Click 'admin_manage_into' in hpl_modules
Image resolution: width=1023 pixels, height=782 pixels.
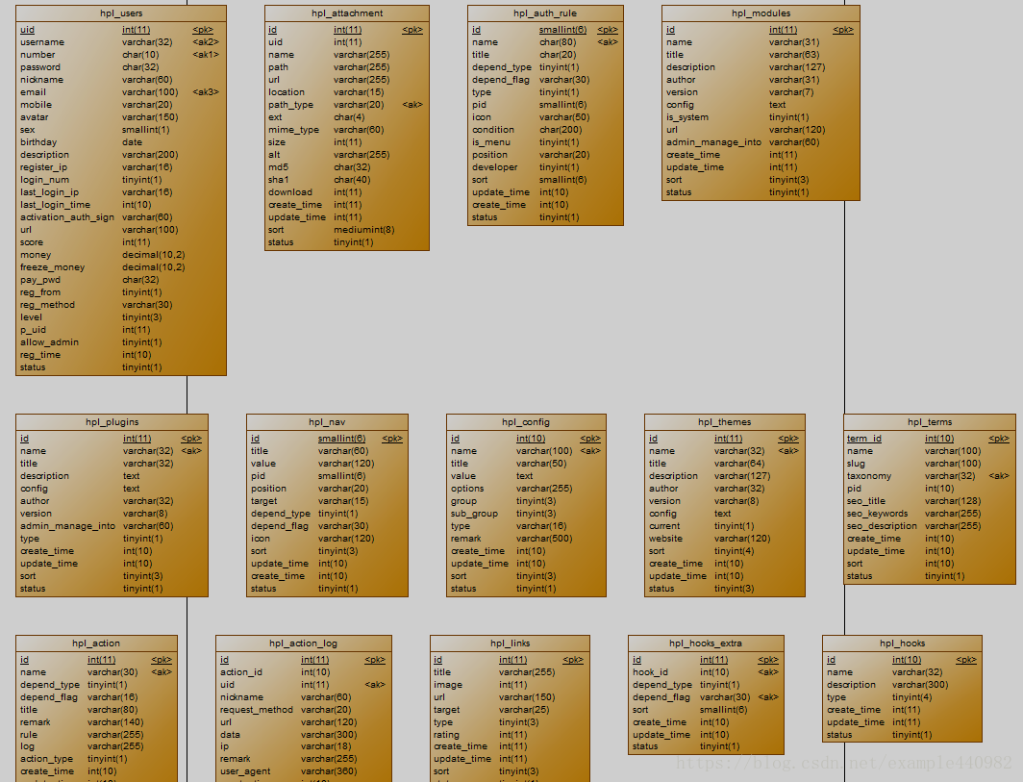(713, 142)
